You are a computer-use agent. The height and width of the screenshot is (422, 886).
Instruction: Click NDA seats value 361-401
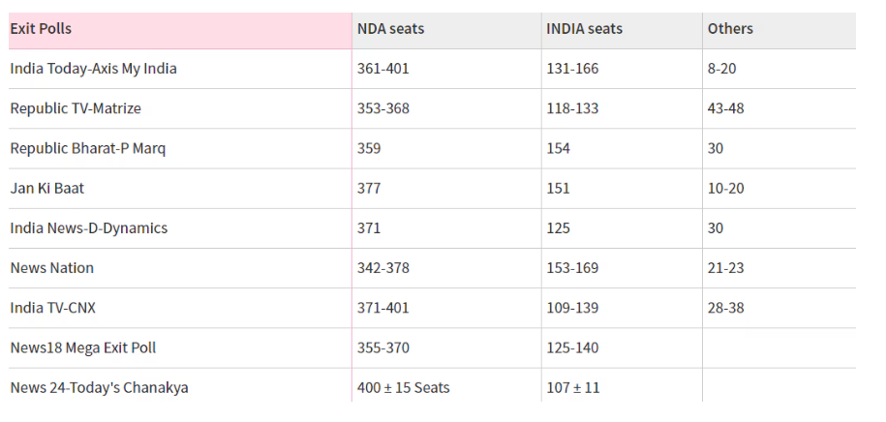(x=382, y=69)
